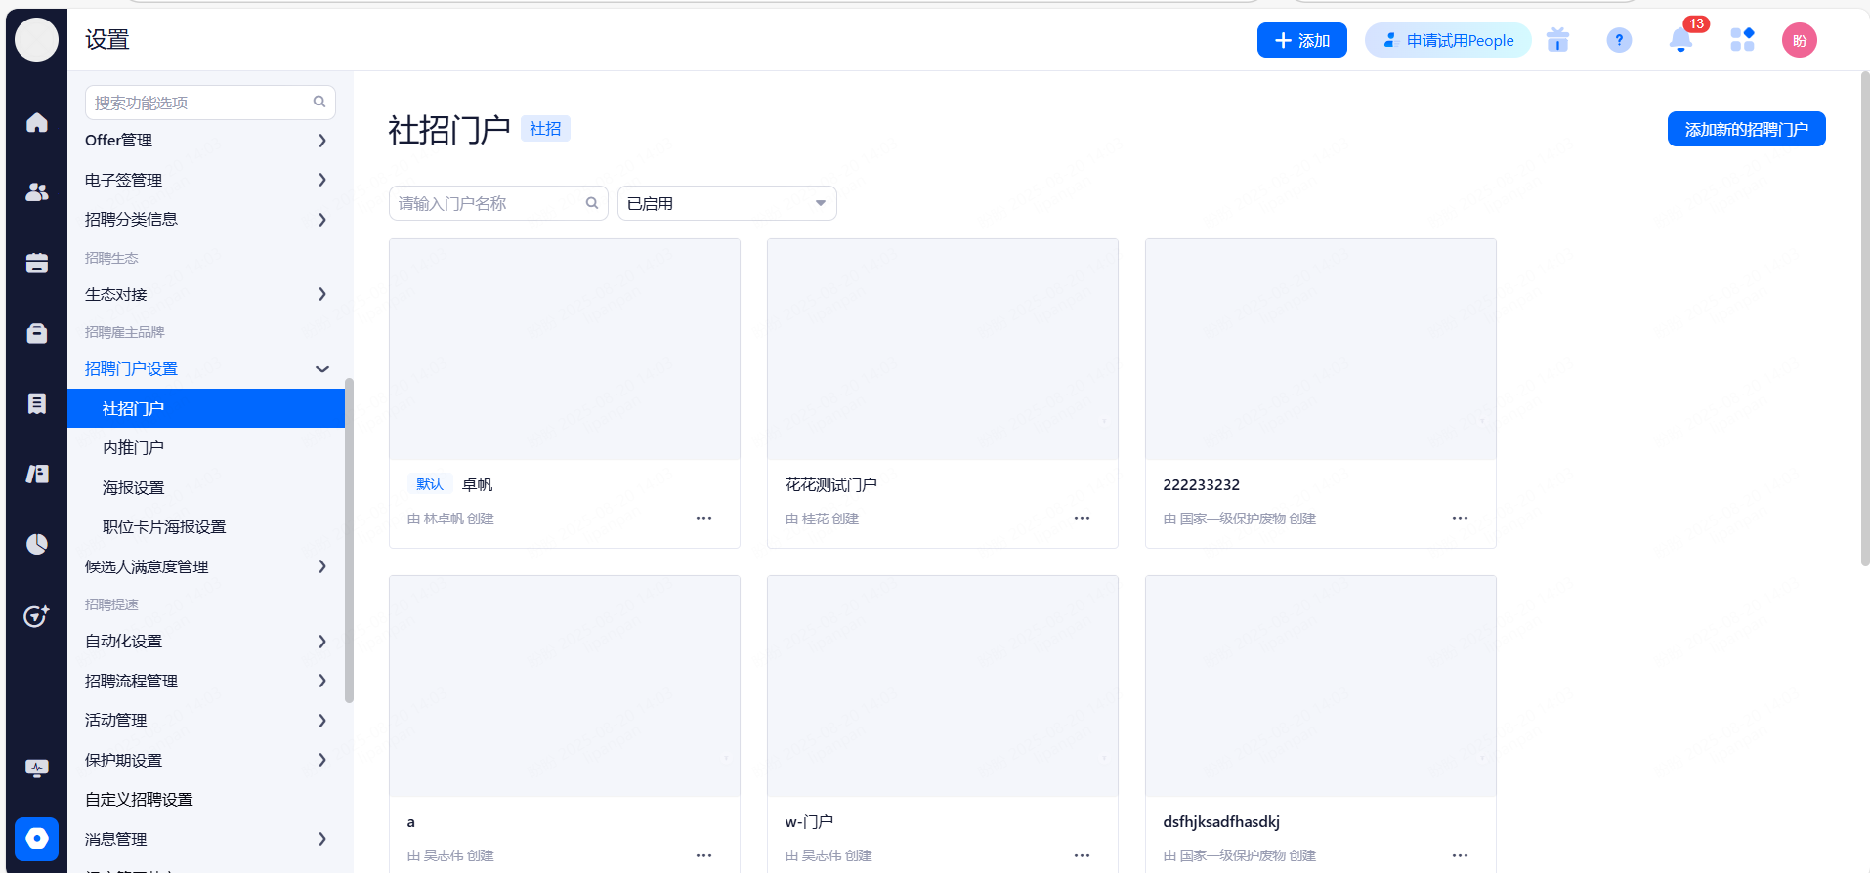Focus the 请输入门户名称 search field
Image resolution: width=1870 pixels, height=873 pixels.
click(489, 203)
